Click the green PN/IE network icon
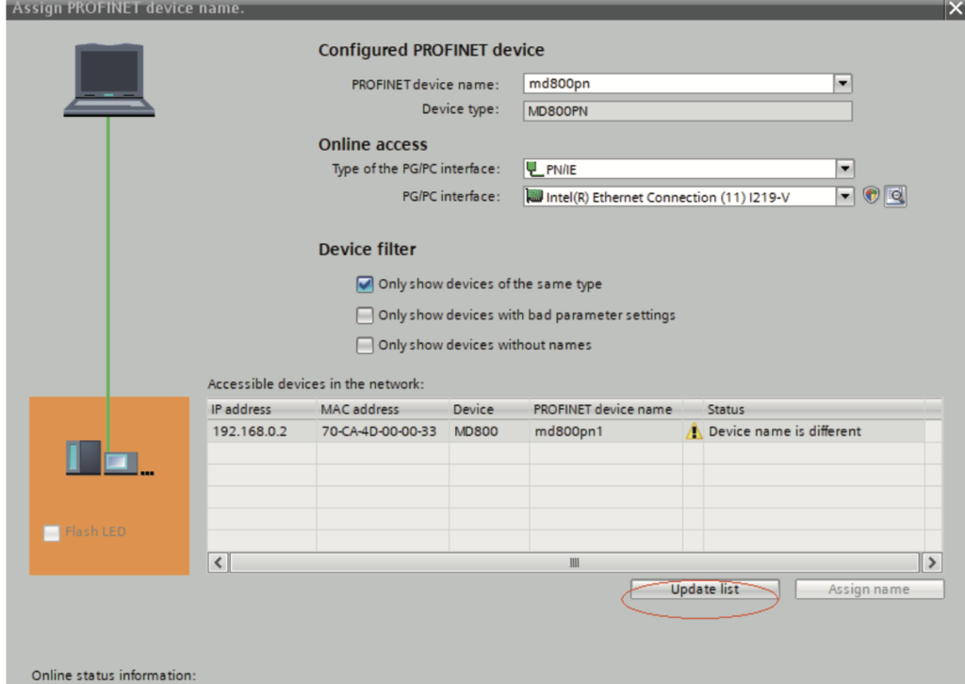This screenshot has height=684, width=965. 534,170
